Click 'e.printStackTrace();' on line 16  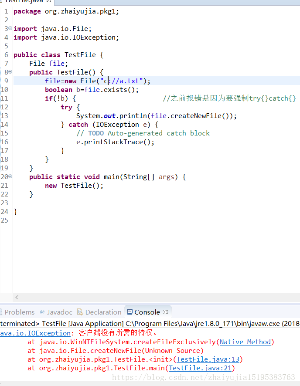coord(115,142)
